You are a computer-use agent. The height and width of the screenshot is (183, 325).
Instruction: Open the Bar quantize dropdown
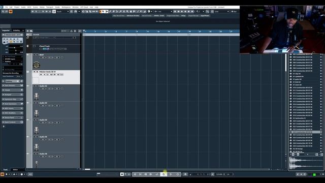[235, 12]
